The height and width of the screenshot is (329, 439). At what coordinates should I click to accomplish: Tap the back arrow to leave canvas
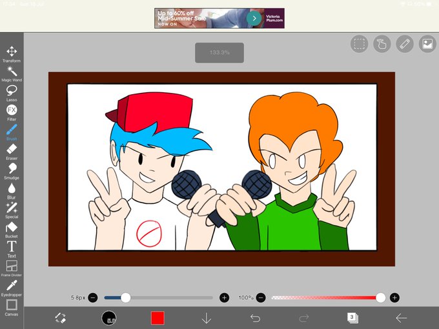click(x=401, y=318)
